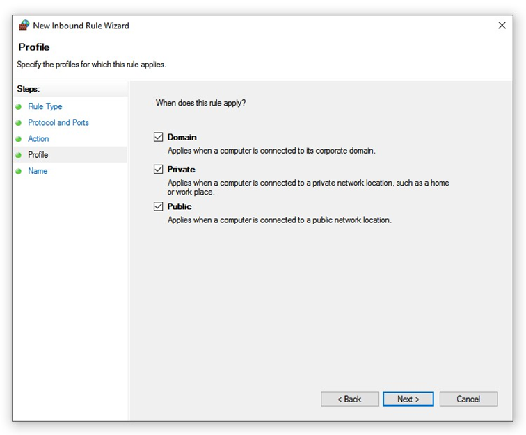Cancel the inbound rule wizard
Viewport: 526px width, 435px height.
469,399
